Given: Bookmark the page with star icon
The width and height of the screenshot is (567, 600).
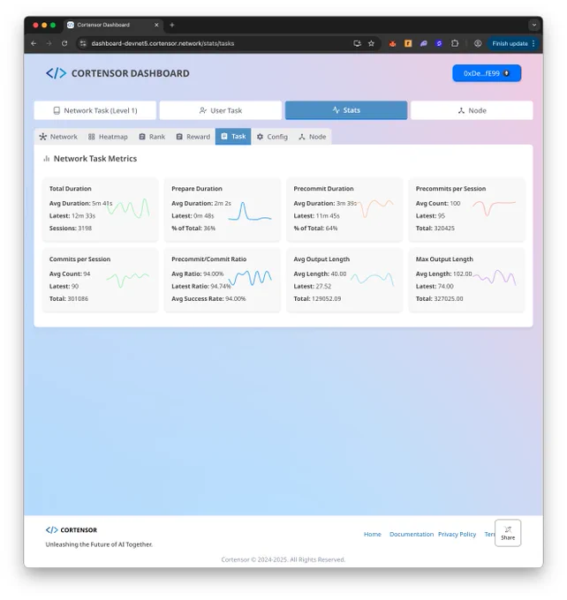Looking at the screenshot, I should [371, 43].
